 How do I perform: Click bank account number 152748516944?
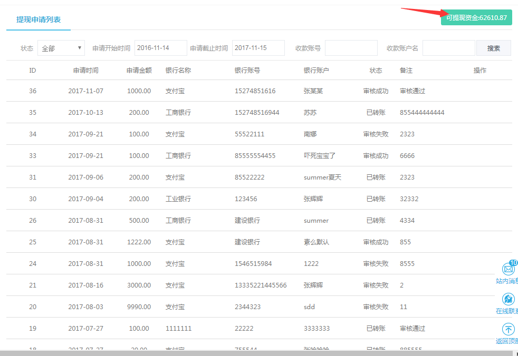(x=257, y=113)
